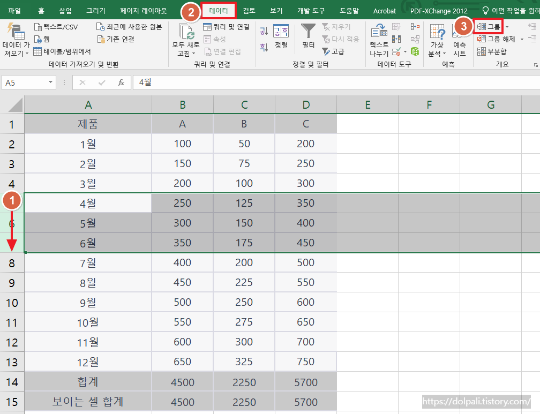
Task: Click the cell containing 12월
Action: [88, 362]
